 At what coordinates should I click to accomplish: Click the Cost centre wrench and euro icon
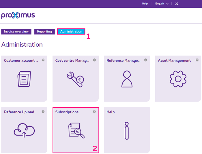tap(75, 79)
